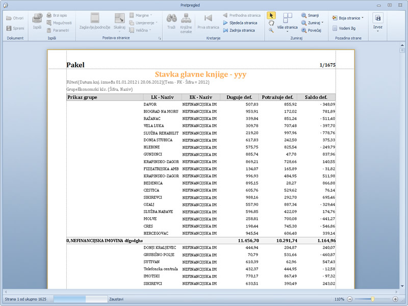Go to previous page (Prethodna stranica)
The image size is (408, 306).
click(241, 15)
